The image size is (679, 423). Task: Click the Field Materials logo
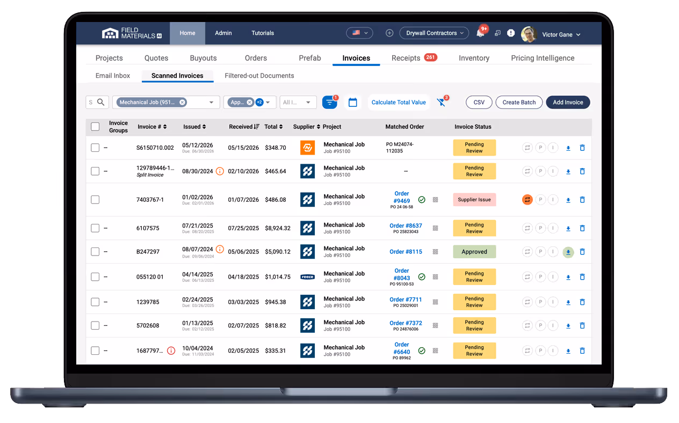(132, 33)
